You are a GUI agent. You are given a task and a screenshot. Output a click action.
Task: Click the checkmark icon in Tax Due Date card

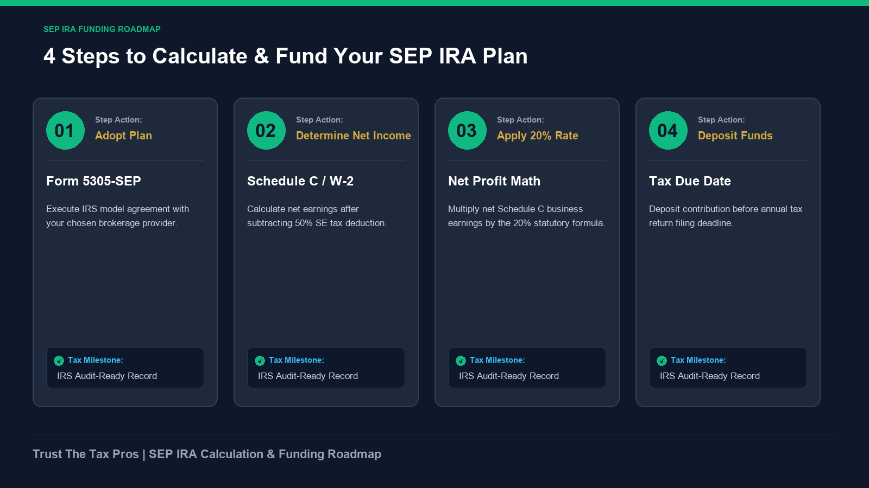pos(662,361)
